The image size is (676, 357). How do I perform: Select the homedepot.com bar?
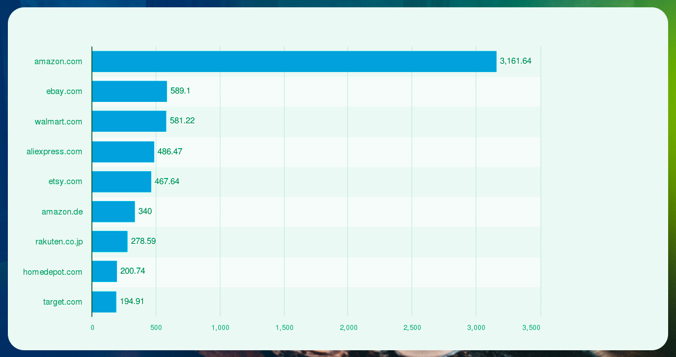click(x=105, y=271)
